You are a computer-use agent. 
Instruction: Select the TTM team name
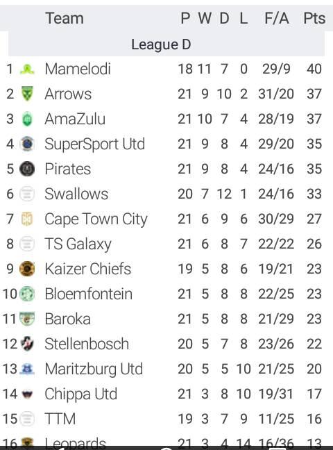coord(60,419)
